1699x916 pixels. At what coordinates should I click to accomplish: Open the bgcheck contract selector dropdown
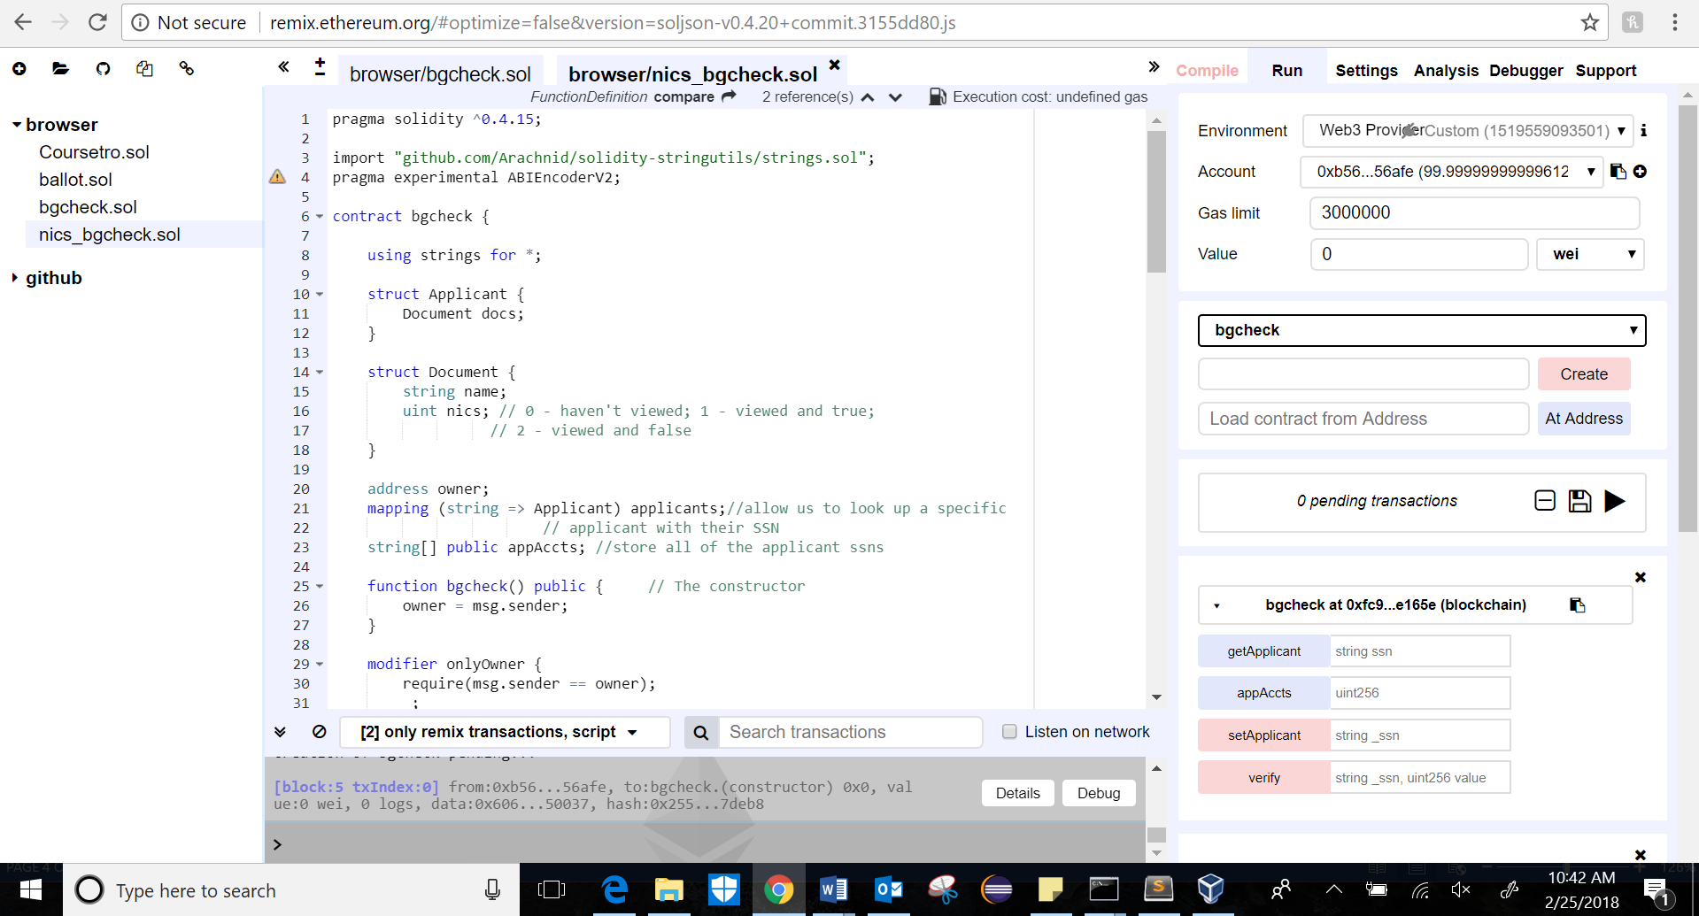pyautogui.click(x=1421, y=330)
